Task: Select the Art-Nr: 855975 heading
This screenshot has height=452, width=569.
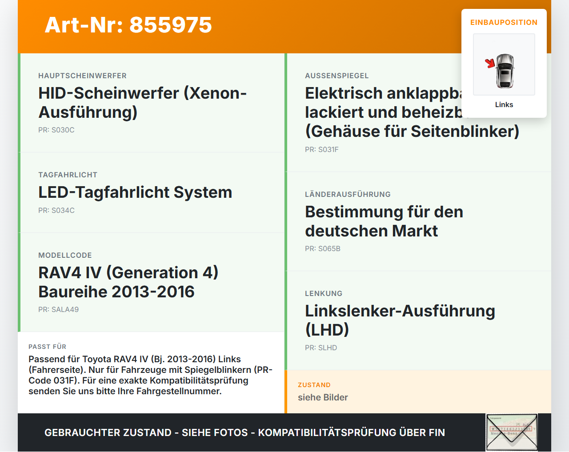Action: (x=128, y=25)
